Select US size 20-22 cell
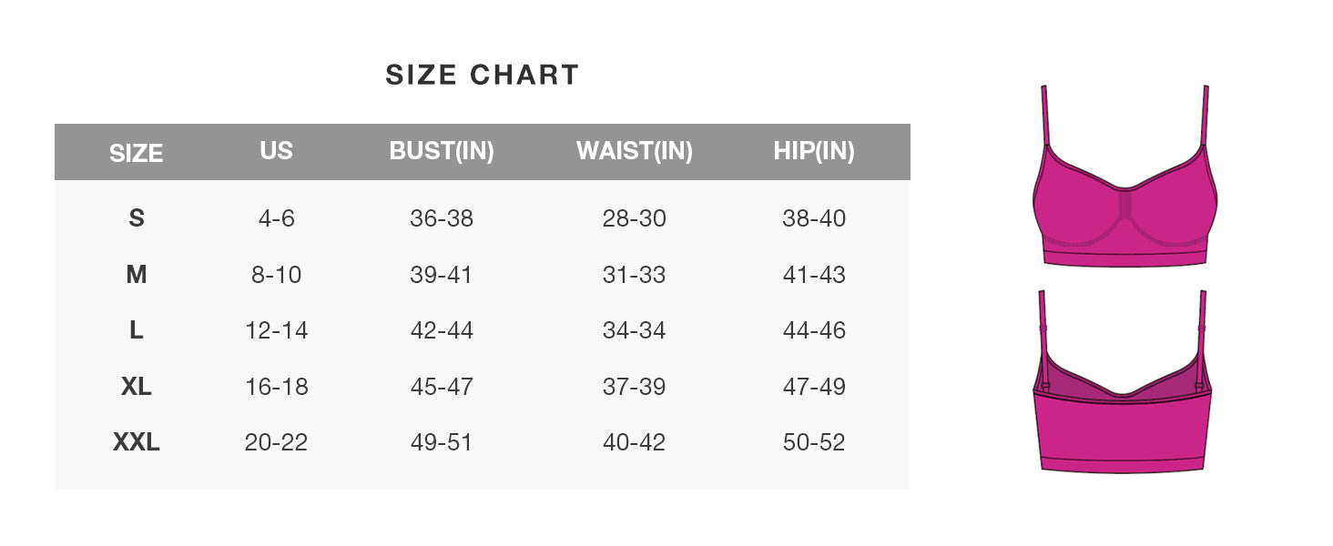The width and height of the screenshot is (1333, 546). coord(276,443)
